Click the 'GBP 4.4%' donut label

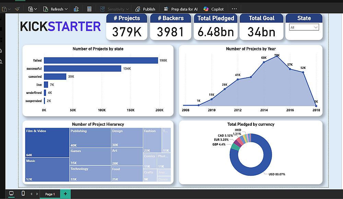219,145
